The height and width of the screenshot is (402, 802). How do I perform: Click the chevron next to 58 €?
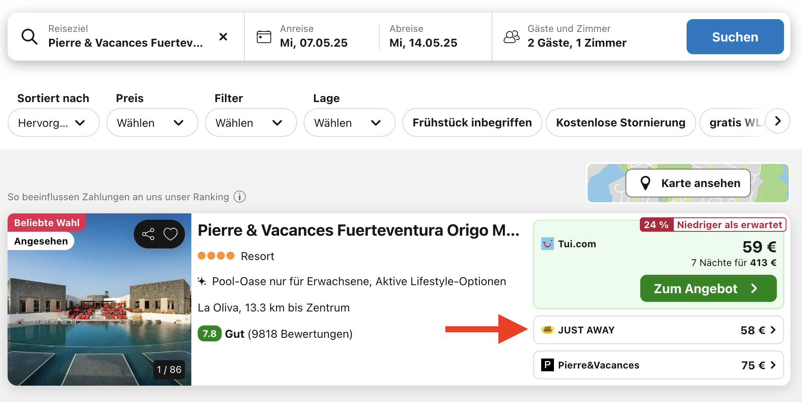[x=773, y=330]
